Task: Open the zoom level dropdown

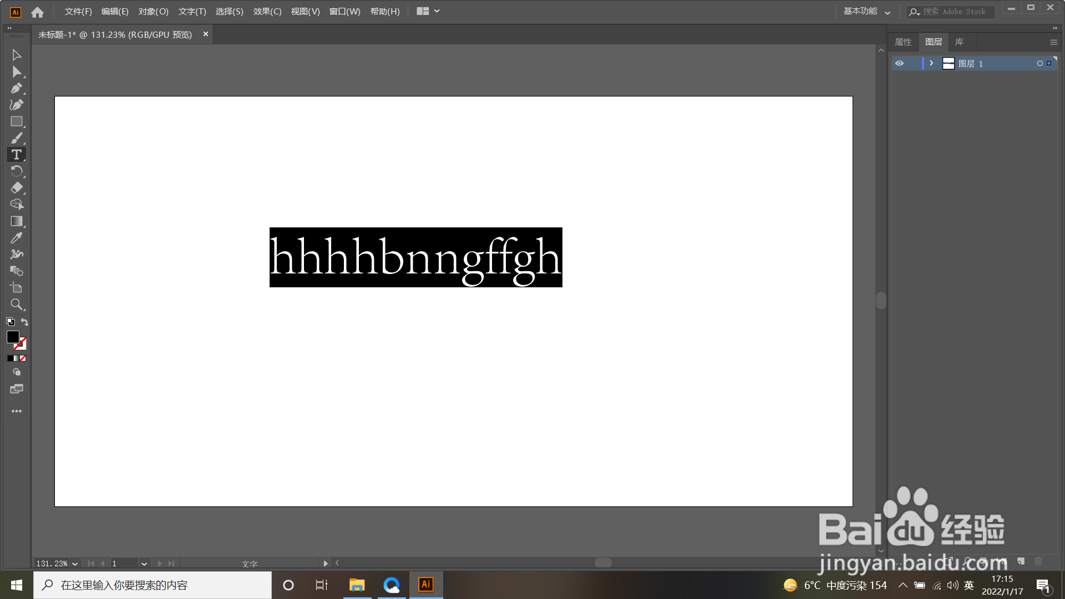Action: (75, 564)
